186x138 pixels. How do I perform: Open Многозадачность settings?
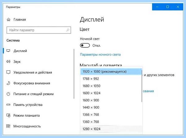pos(27,126)
